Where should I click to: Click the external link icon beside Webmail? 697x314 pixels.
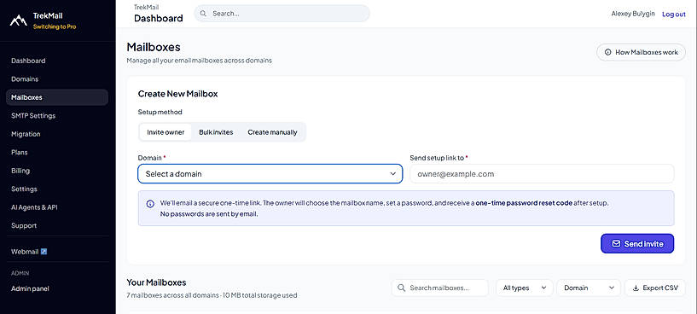pyautogui.click(x=44, y=252)
